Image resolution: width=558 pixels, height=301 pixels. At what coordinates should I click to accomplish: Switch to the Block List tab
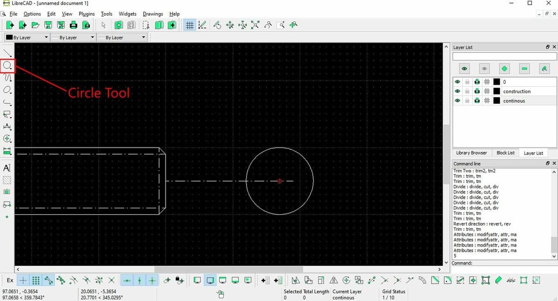coord(505,153)
